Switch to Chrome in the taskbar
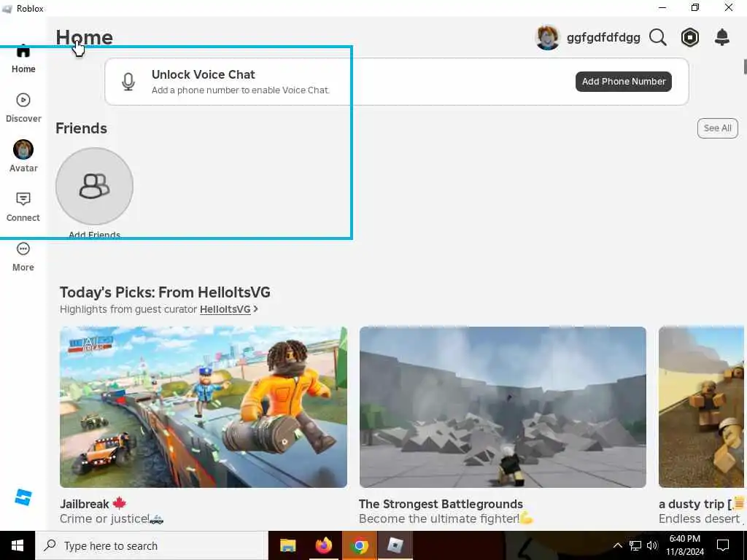 click(359, 545)
